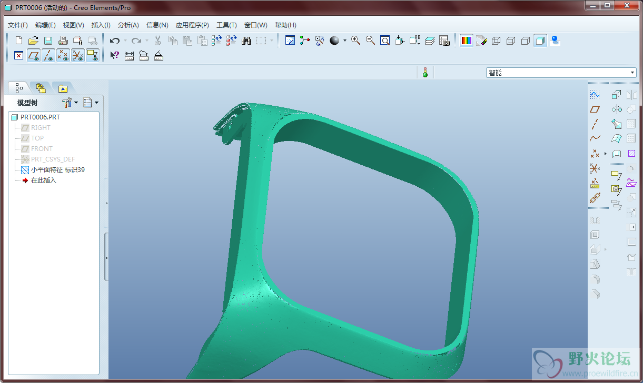Screen dimensions: 643x383
Task: Select the TOP datum plane in tree
Action: [37, 138]
